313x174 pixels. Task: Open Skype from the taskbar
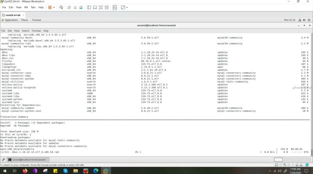[65, 171]
